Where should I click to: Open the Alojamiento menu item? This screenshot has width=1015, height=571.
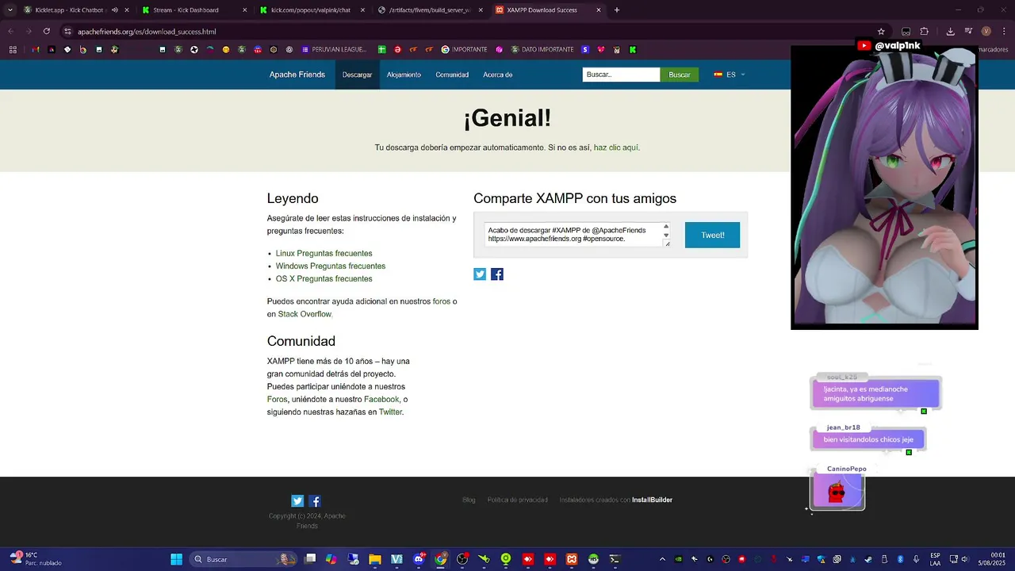(x=404, y=75)
